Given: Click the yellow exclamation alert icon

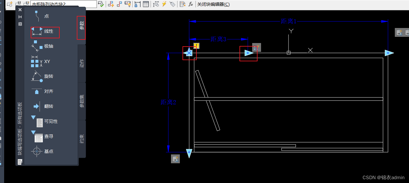Looking at the screenshot, I should 197,46.
